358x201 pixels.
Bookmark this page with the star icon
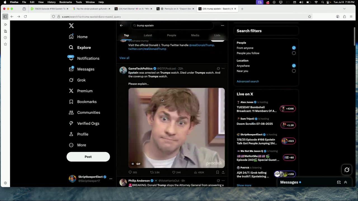[x=309, y=17]
